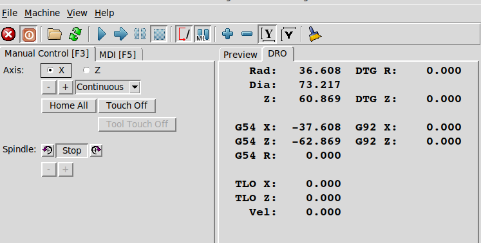Toggle block delete skip lines

184,34
